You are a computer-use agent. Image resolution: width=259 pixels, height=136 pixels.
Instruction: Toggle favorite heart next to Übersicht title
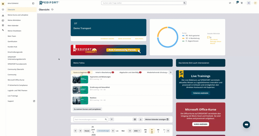point(52,10)
